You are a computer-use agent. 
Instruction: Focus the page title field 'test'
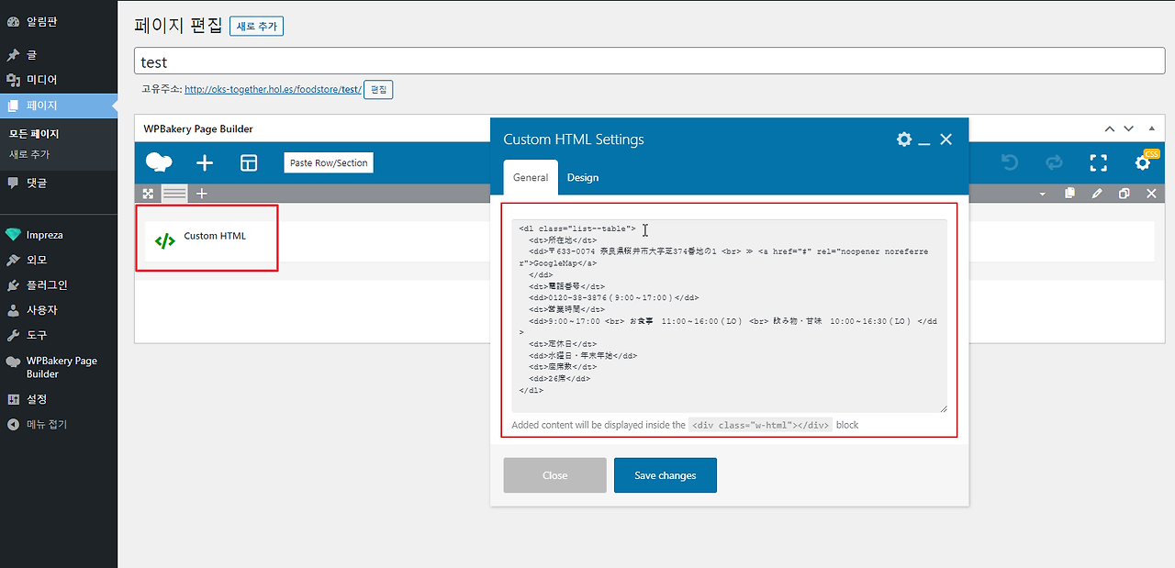pos(650,61)
